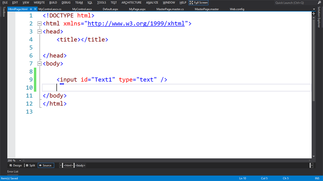Open the BUILD menu
Screen dimensions: 323x181
coord(53,3)
